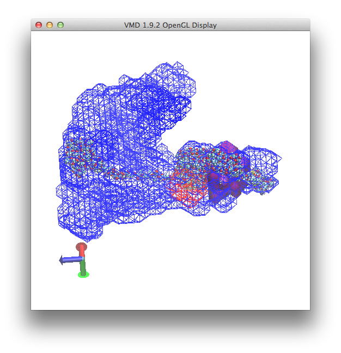Click the junction of the axes indicator
341x353 pixels.
(x=82, y=259)
